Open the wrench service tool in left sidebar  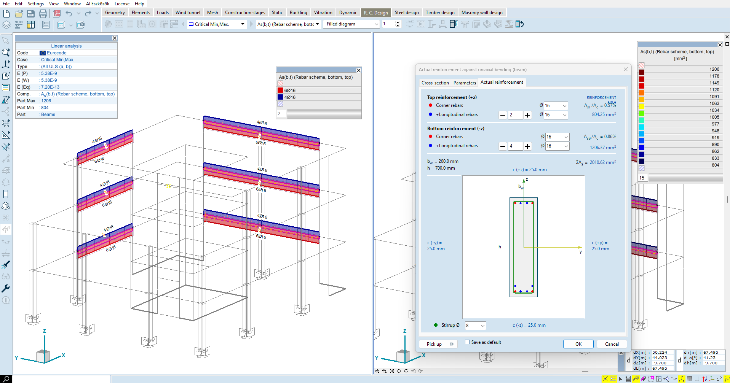(x=6, y=288)
